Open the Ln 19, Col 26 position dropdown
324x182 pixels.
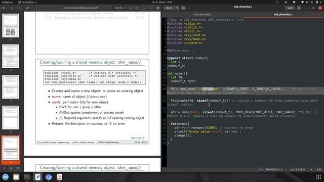click(302, 169)
